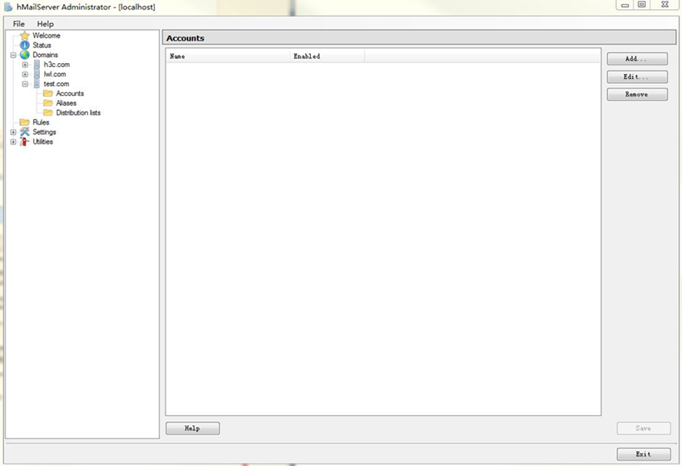Open the File menu
Screen dimensions: 682x466
point(18,24)
